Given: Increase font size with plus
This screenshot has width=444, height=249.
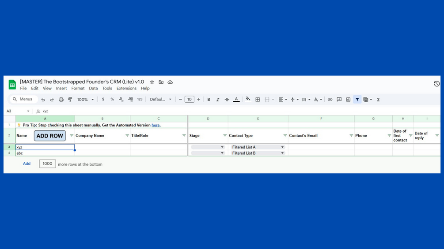Looking at the screenshot, I should click(x=198, y=99).
